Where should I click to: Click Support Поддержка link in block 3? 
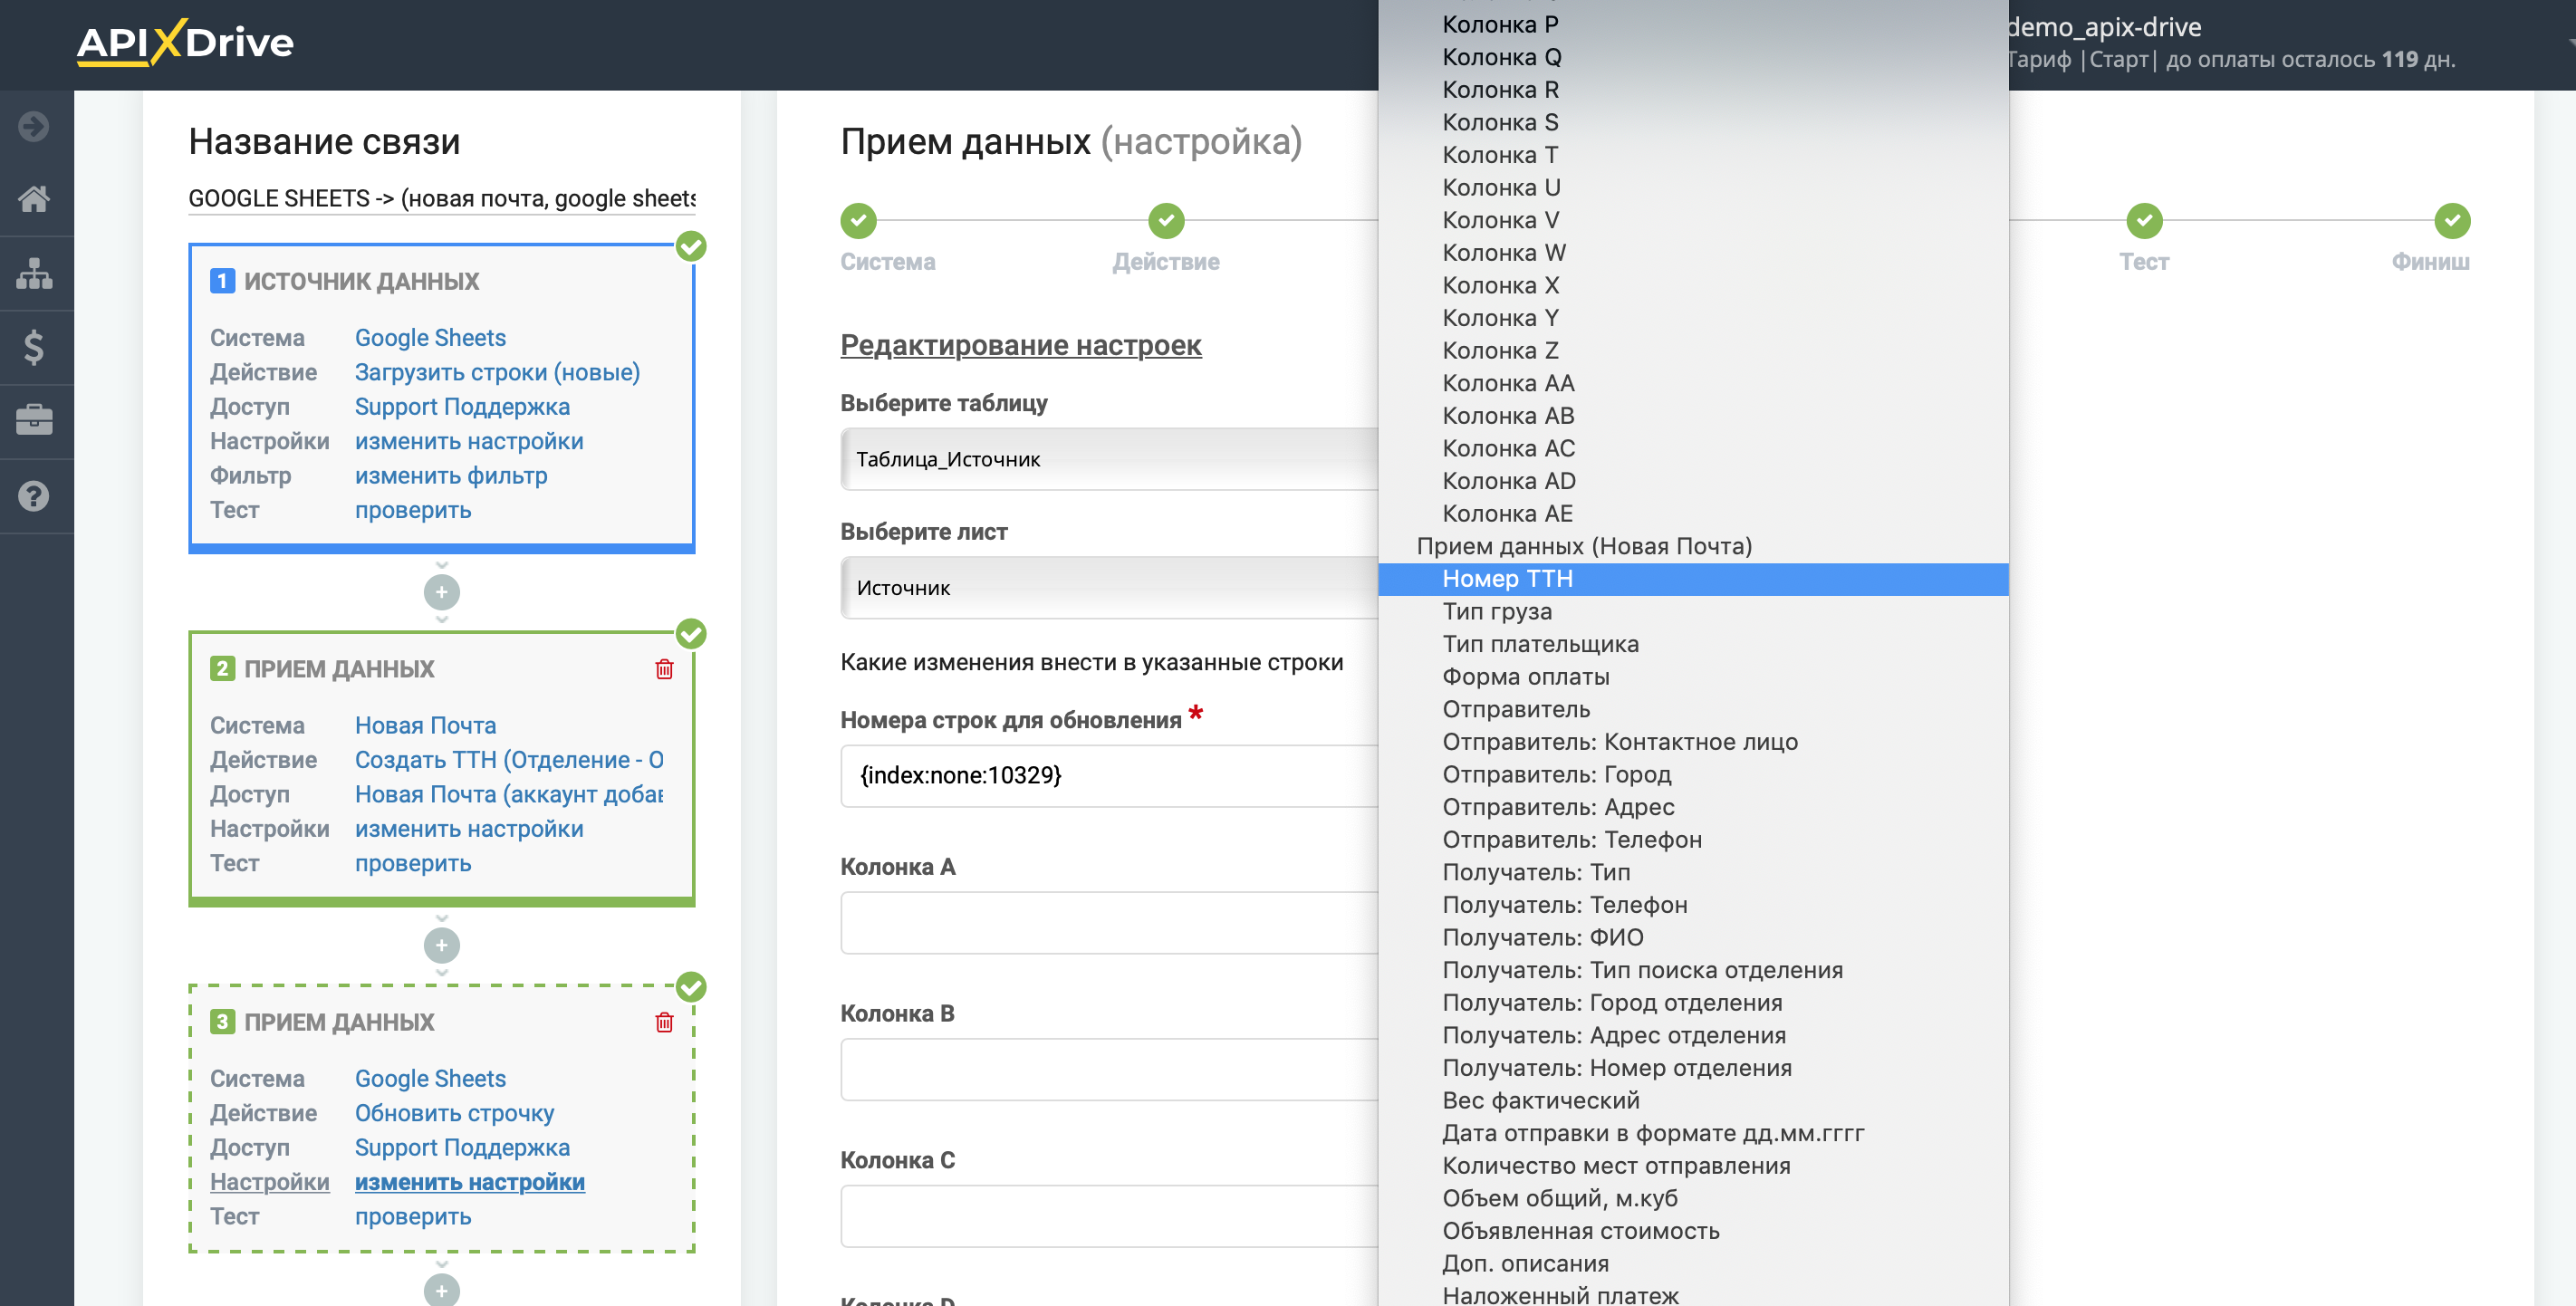(x=462, y=1148)
